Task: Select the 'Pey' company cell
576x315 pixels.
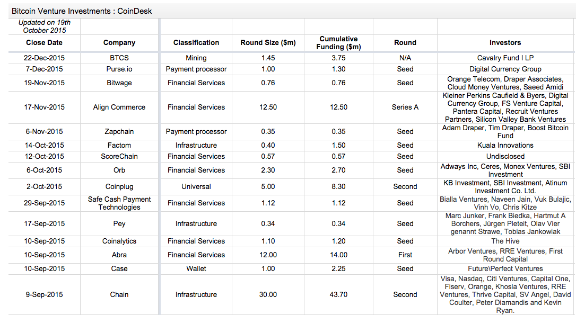Action: [x=119, y=223]
